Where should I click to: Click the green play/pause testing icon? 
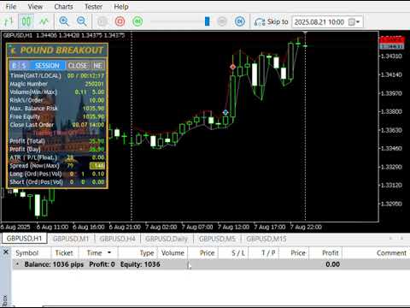click(138, 21)
